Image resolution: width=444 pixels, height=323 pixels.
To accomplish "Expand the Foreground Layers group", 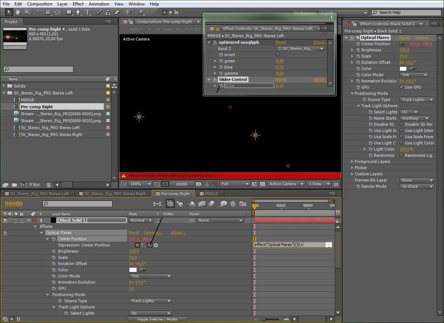I will coord(352,161).
